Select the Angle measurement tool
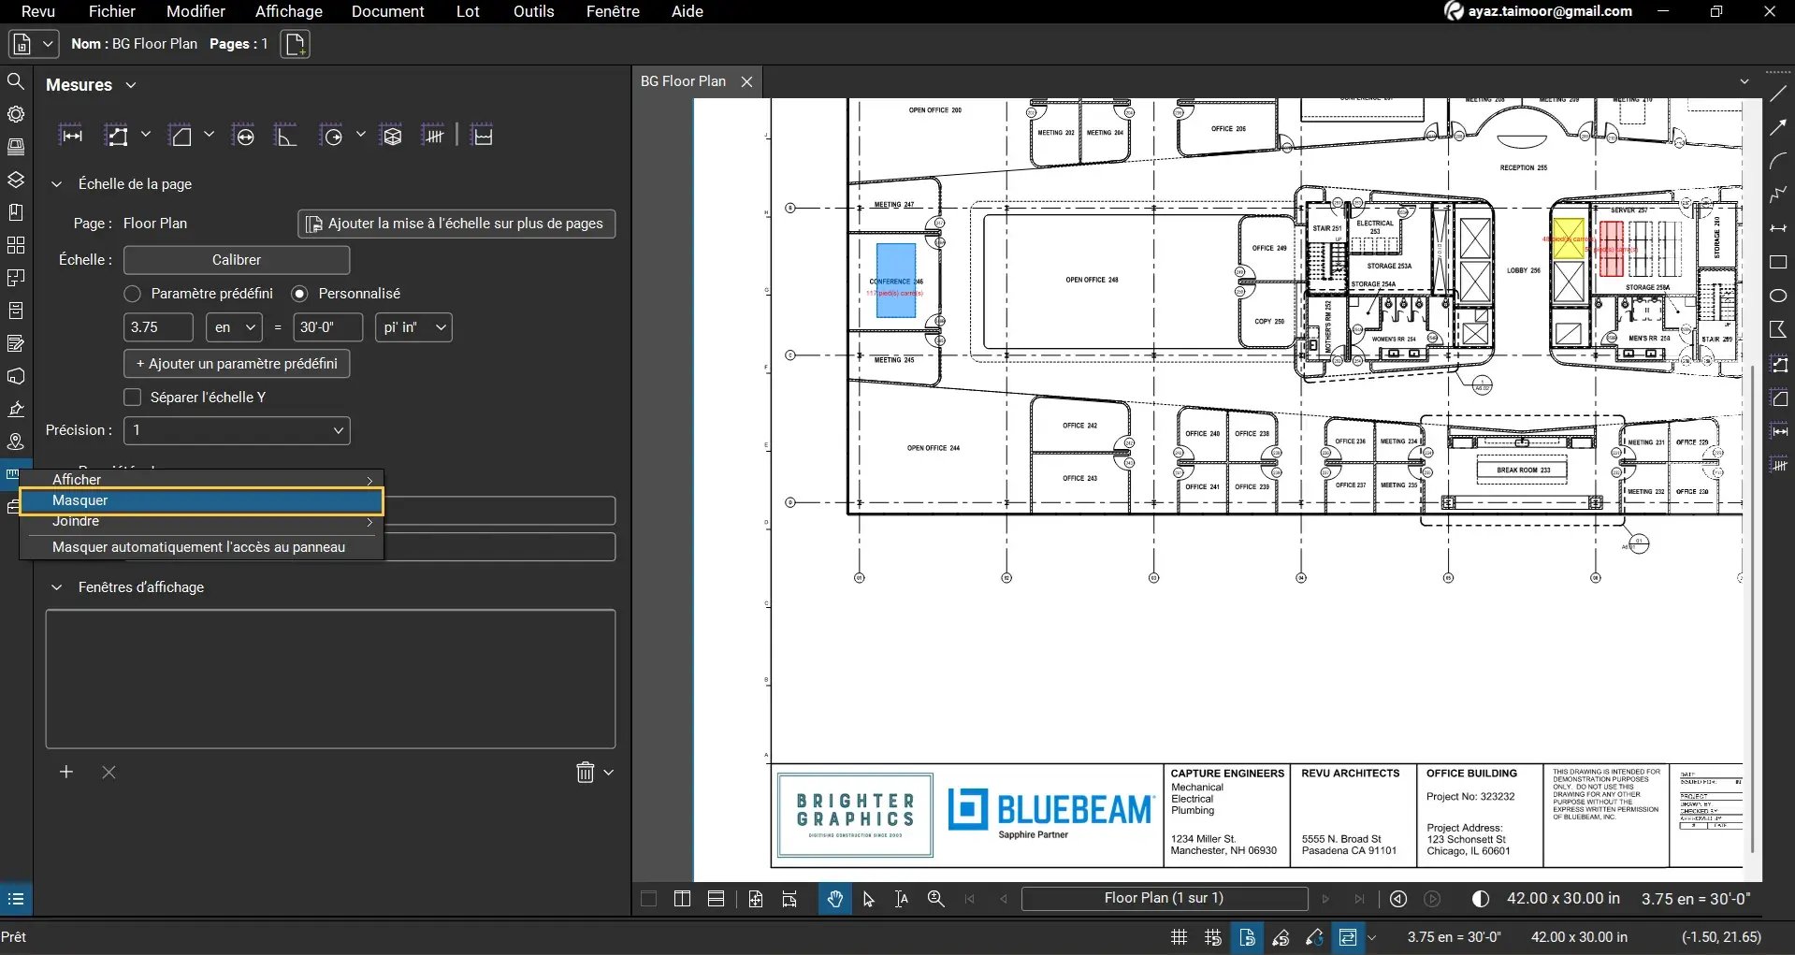Screen dimensions: 1795x955 coord(286,134)
